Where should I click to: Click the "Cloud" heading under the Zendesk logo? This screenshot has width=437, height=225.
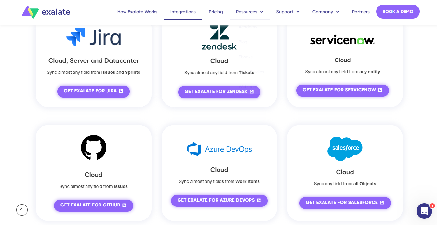tap(219, 61)
